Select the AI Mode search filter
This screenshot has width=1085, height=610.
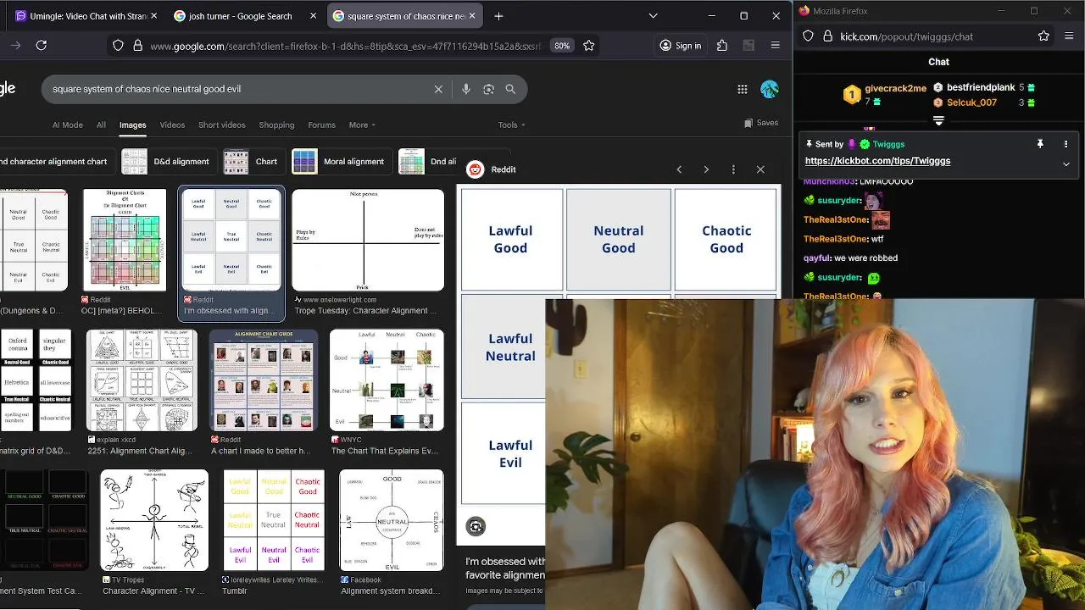click(x=68, y=125)
